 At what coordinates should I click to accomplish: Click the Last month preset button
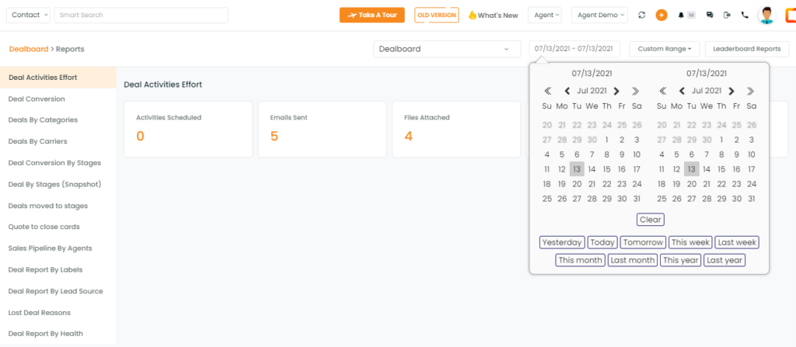[x=632, y=260]
